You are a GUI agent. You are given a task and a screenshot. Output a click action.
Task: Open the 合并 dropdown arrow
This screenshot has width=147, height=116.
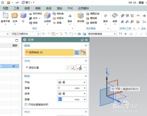pyautogui.click(x=40, y=18)
